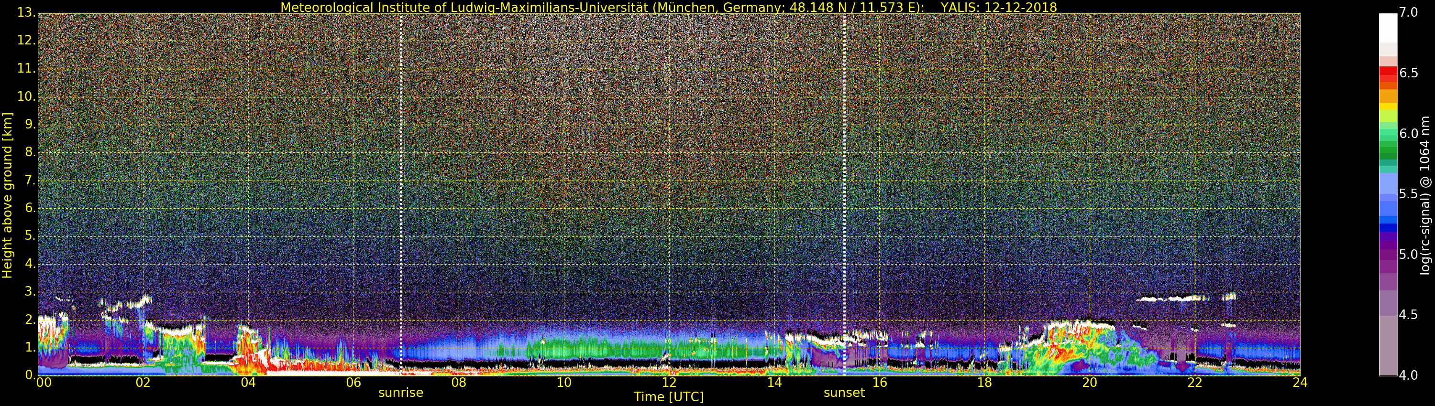Click the height axis tick '13.'
The width and height of the screenshot is (1435, 406).
click(x=26, y=13)
